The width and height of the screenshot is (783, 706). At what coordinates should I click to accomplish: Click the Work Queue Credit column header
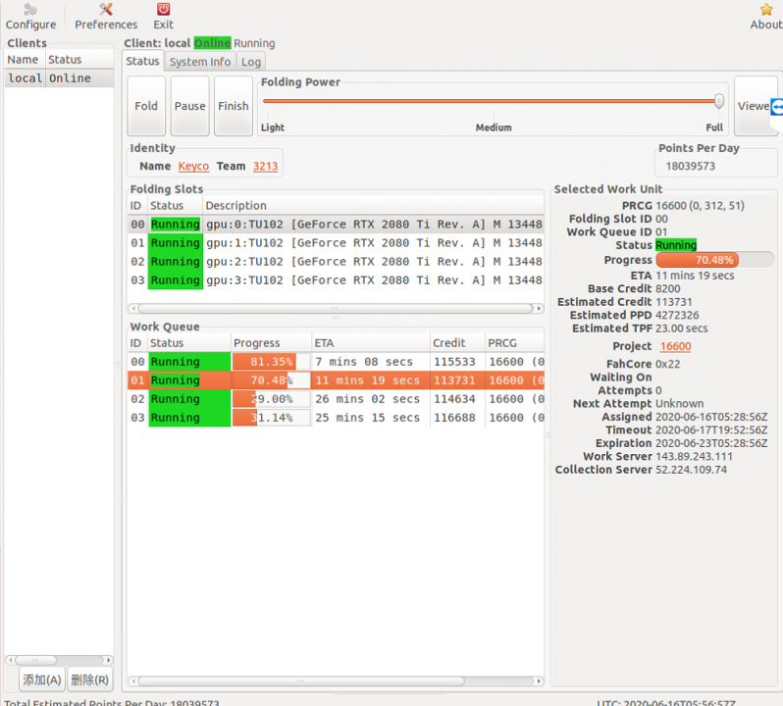(457, 343)
